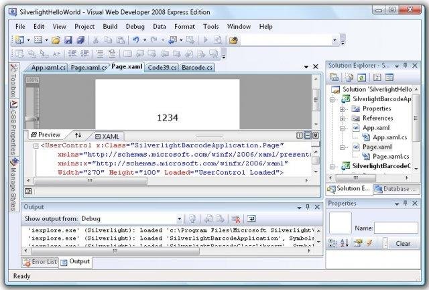Collapse the Page.xaml tree node
The width and height of the screenshot is (429, 290).
pos(342,147)
